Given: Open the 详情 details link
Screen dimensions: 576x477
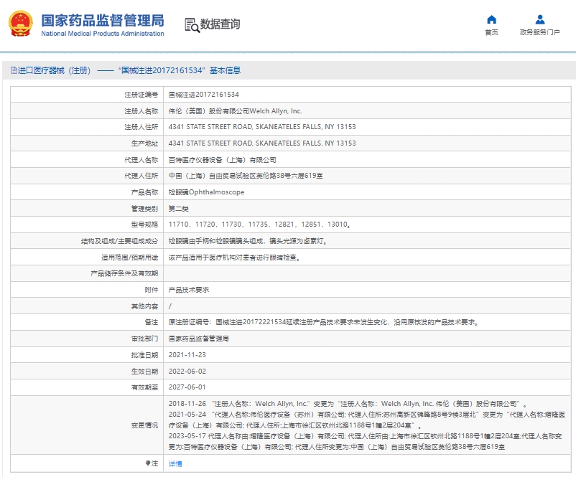Looking at the screenshot, I should point(175,464).
